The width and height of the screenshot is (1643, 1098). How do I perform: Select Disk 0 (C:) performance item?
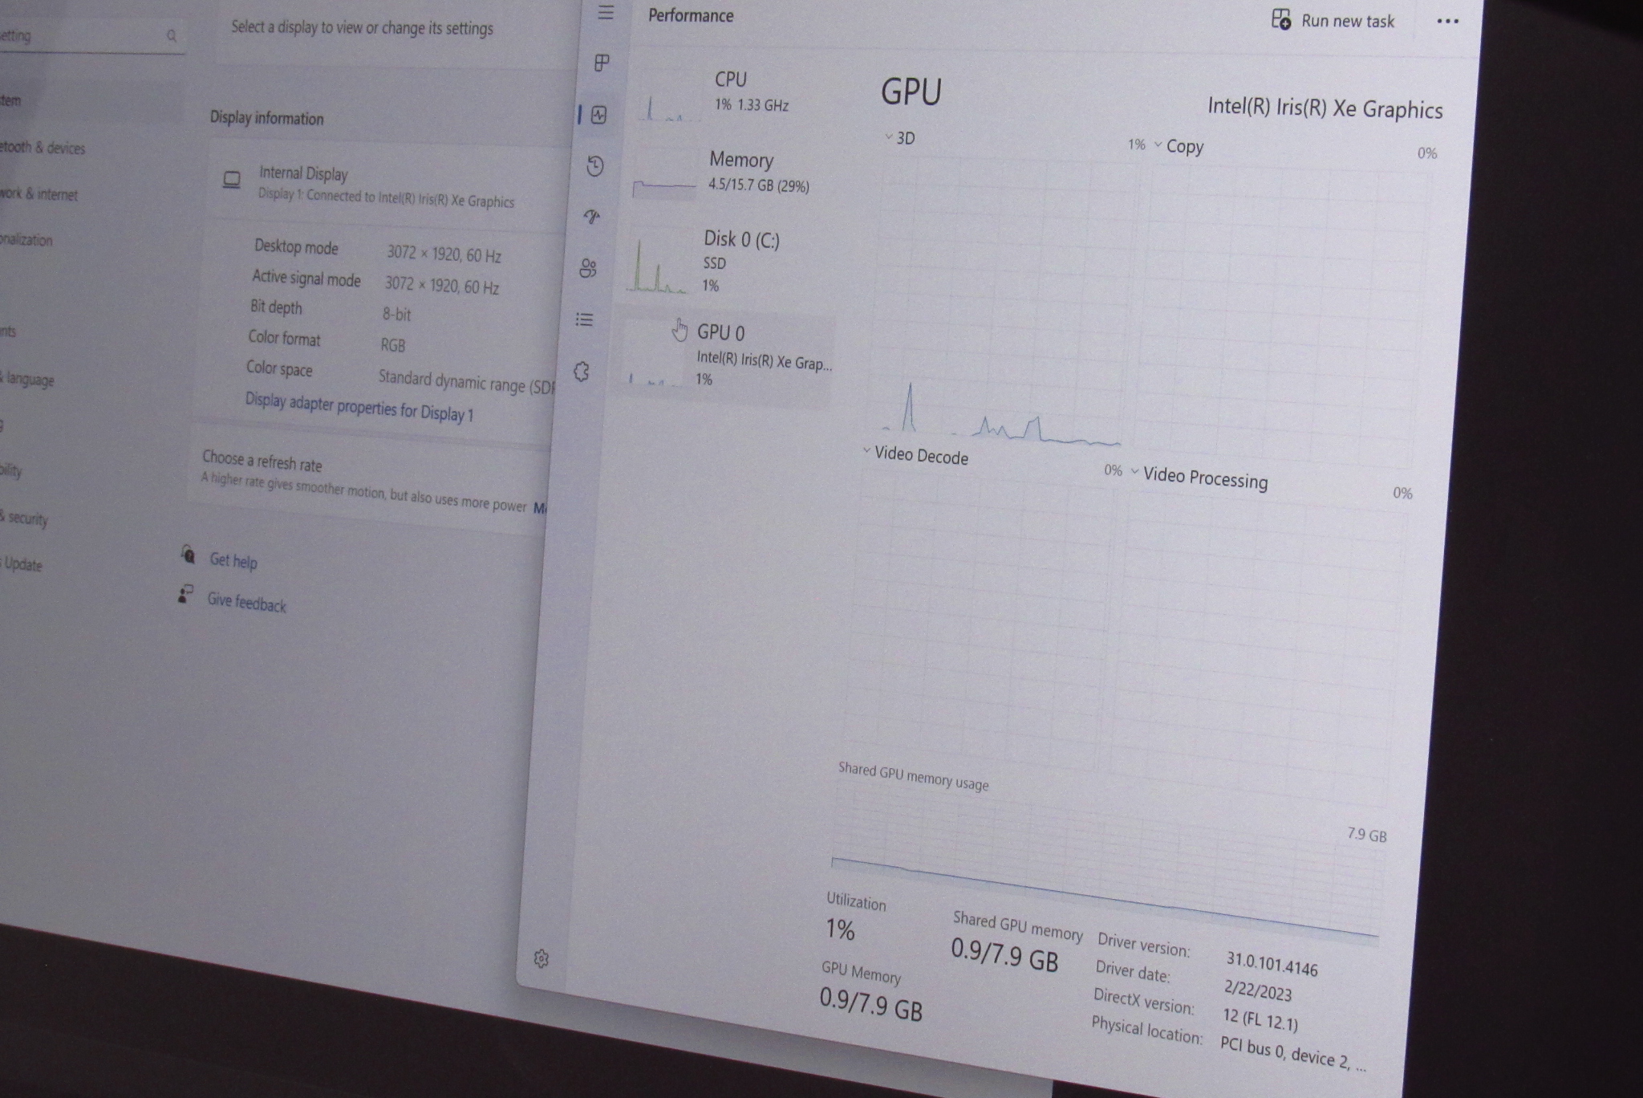[x=734, y=260]
